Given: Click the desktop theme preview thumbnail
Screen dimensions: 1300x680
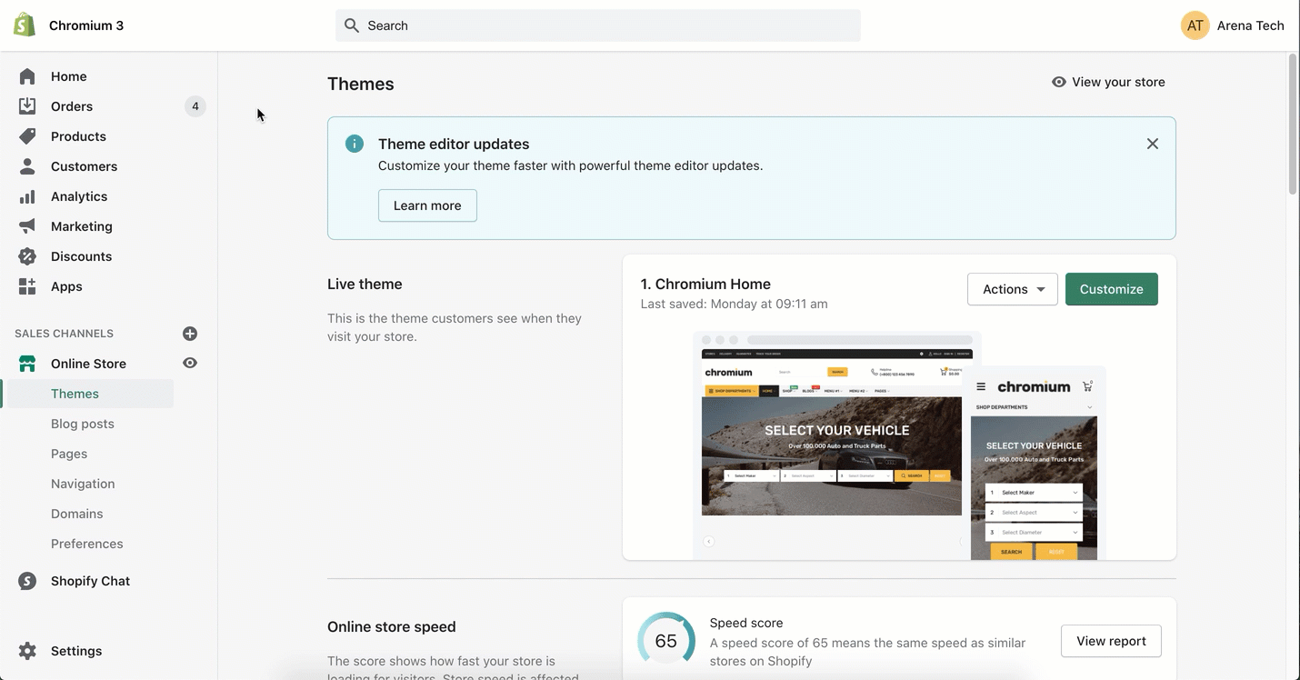Looking at the screenshot, I should click(x=832, y=445).
